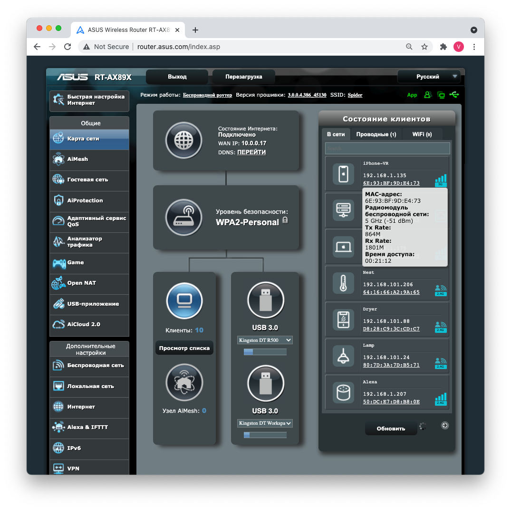Open Гостевая сеть sidebar item
Image resolution: width=511 pixels, height=510 pixels.
coord(89,180)
